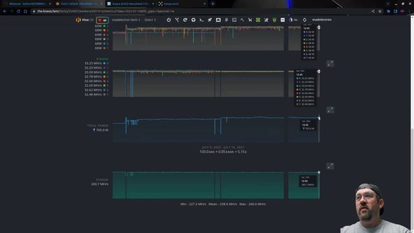Open the madelectron farm selector
Image resolution: width=414 pixels, height=233 pixels.
coord(126,20)
